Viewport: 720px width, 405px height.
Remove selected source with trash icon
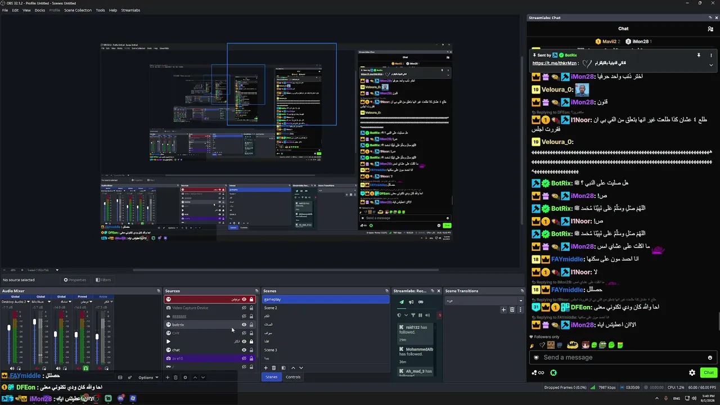(x=175, y=377)
